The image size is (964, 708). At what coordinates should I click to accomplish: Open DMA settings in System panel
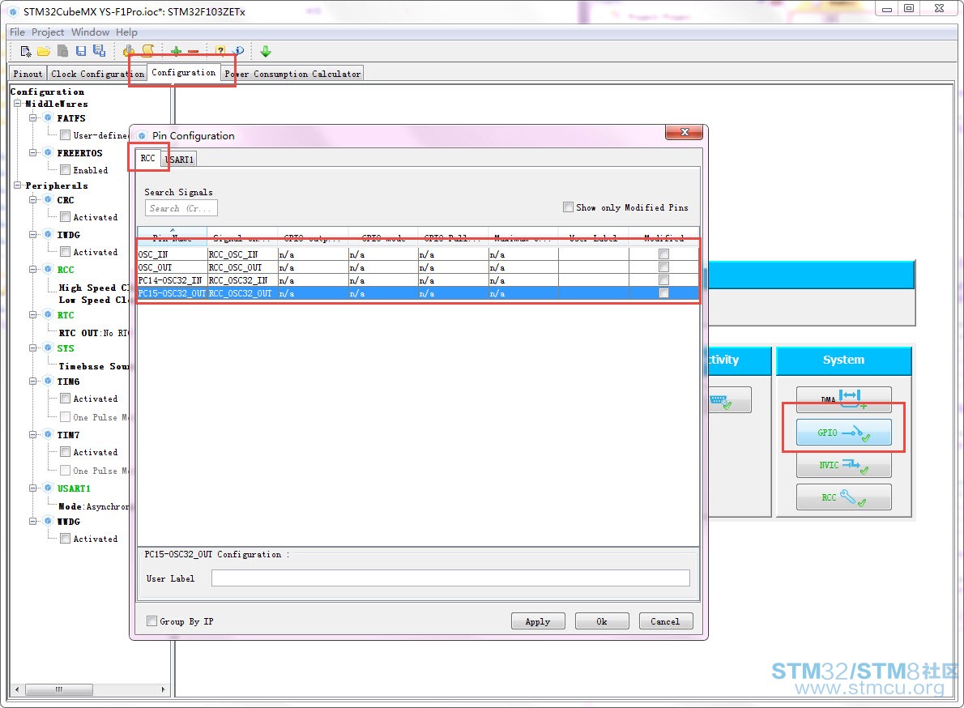[843, 399]
